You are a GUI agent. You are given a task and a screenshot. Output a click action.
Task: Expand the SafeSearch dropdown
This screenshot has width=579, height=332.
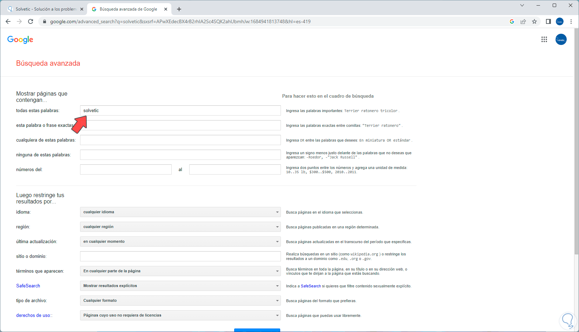(x=180, y=286)
